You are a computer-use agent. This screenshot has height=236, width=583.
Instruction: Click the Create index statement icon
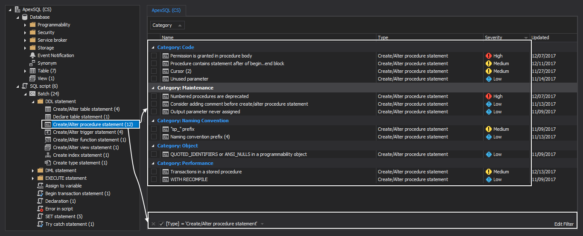pos(48,155)
